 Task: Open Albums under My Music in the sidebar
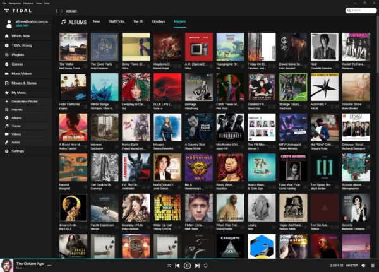16,118
